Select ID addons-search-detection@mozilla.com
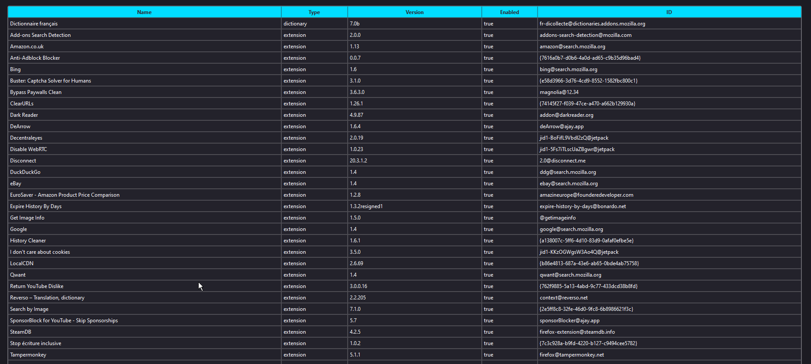The height and width of the screenshot is (364, 811). 669,35
